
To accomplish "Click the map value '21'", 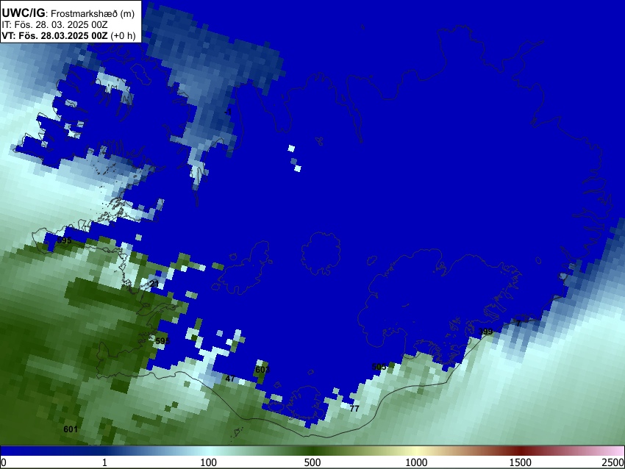I will click(x=154, y=284).
